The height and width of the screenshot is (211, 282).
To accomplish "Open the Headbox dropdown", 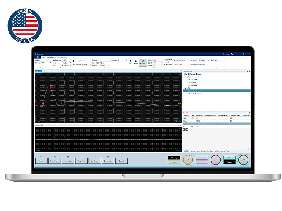I will 46,60.
